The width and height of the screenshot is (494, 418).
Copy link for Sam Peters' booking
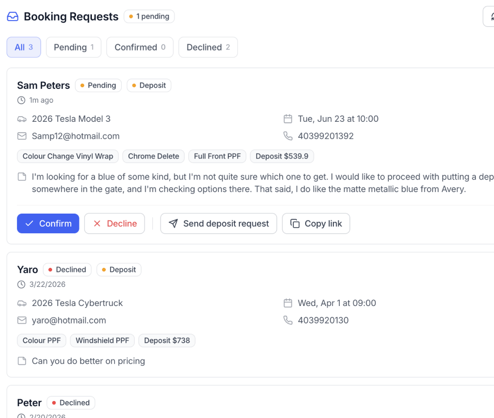[316, 223]
